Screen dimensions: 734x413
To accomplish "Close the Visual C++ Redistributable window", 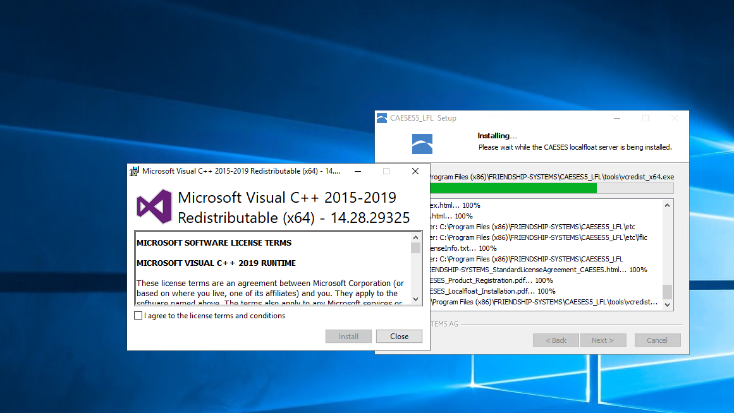I will (x=415, y=171).
